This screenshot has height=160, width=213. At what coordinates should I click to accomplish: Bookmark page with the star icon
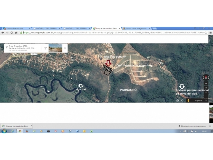click(206, 33)
